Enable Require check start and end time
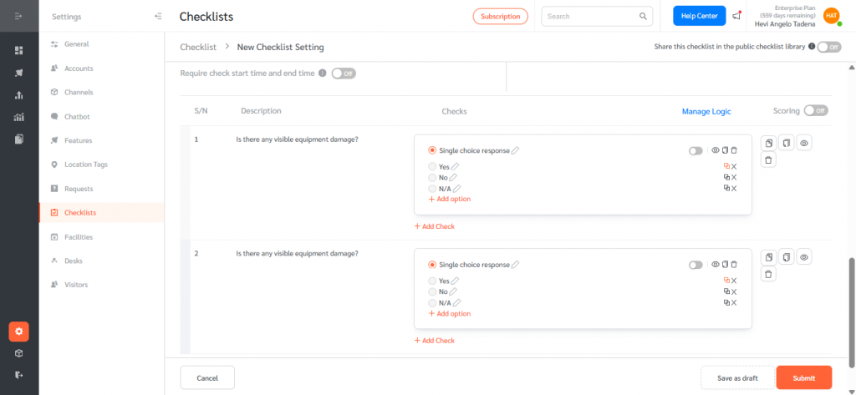This screenshot has width=856, height=395. click(344, 73)
